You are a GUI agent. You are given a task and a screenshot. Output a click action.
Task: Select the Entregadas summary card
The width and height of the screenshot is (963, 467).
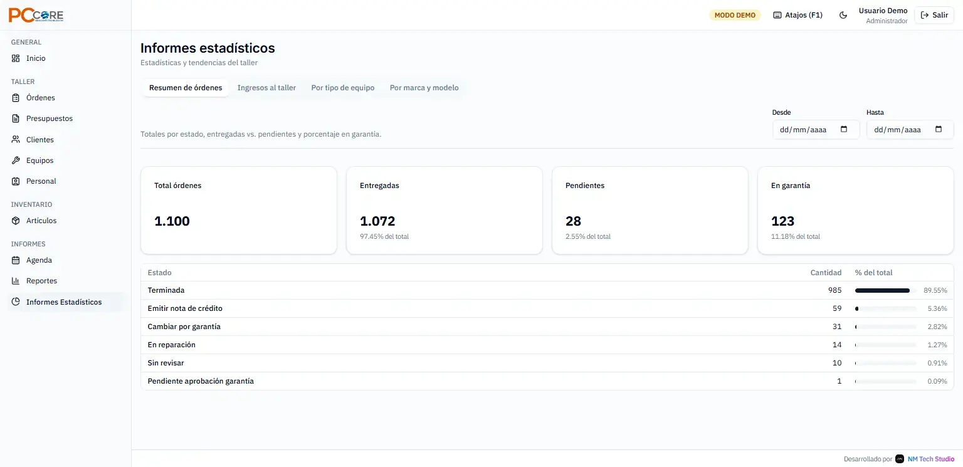point(445,211)
